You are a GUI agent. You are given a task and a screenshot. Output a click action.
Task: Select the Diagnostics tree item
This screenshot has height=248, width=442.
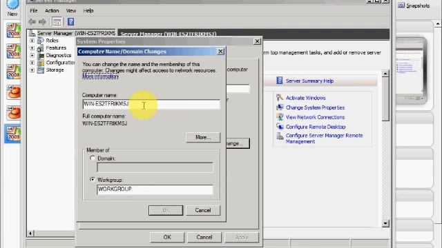(x=58, y=55)
